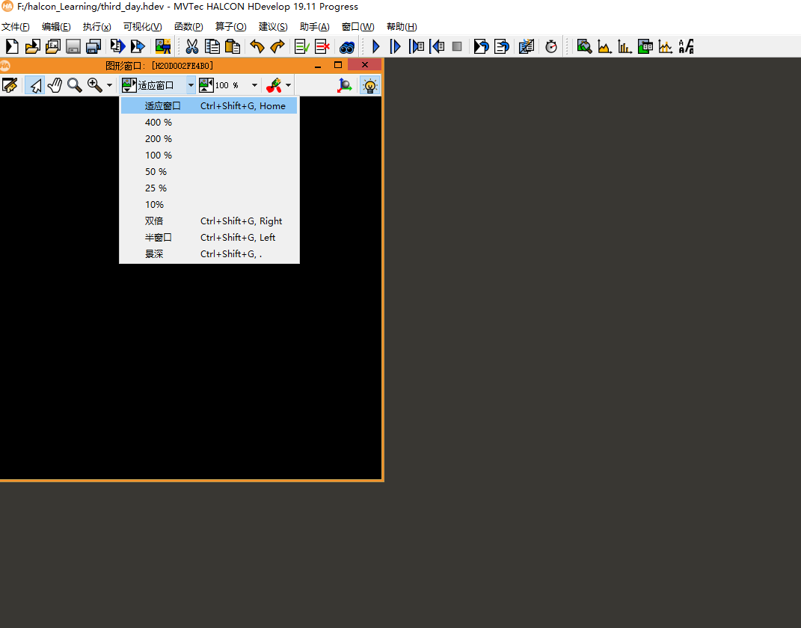Viewport: 801px width, 628px height.
Task: Step backward one program line
Action: pyautogui.click(x=437, y=46)
